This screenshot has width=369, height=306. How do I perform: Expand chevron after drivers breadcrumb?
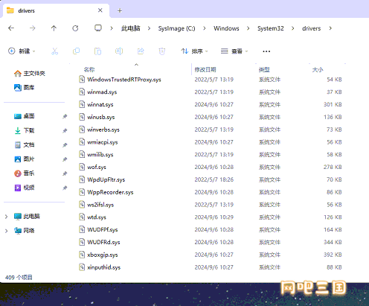(x=330, y=28)
